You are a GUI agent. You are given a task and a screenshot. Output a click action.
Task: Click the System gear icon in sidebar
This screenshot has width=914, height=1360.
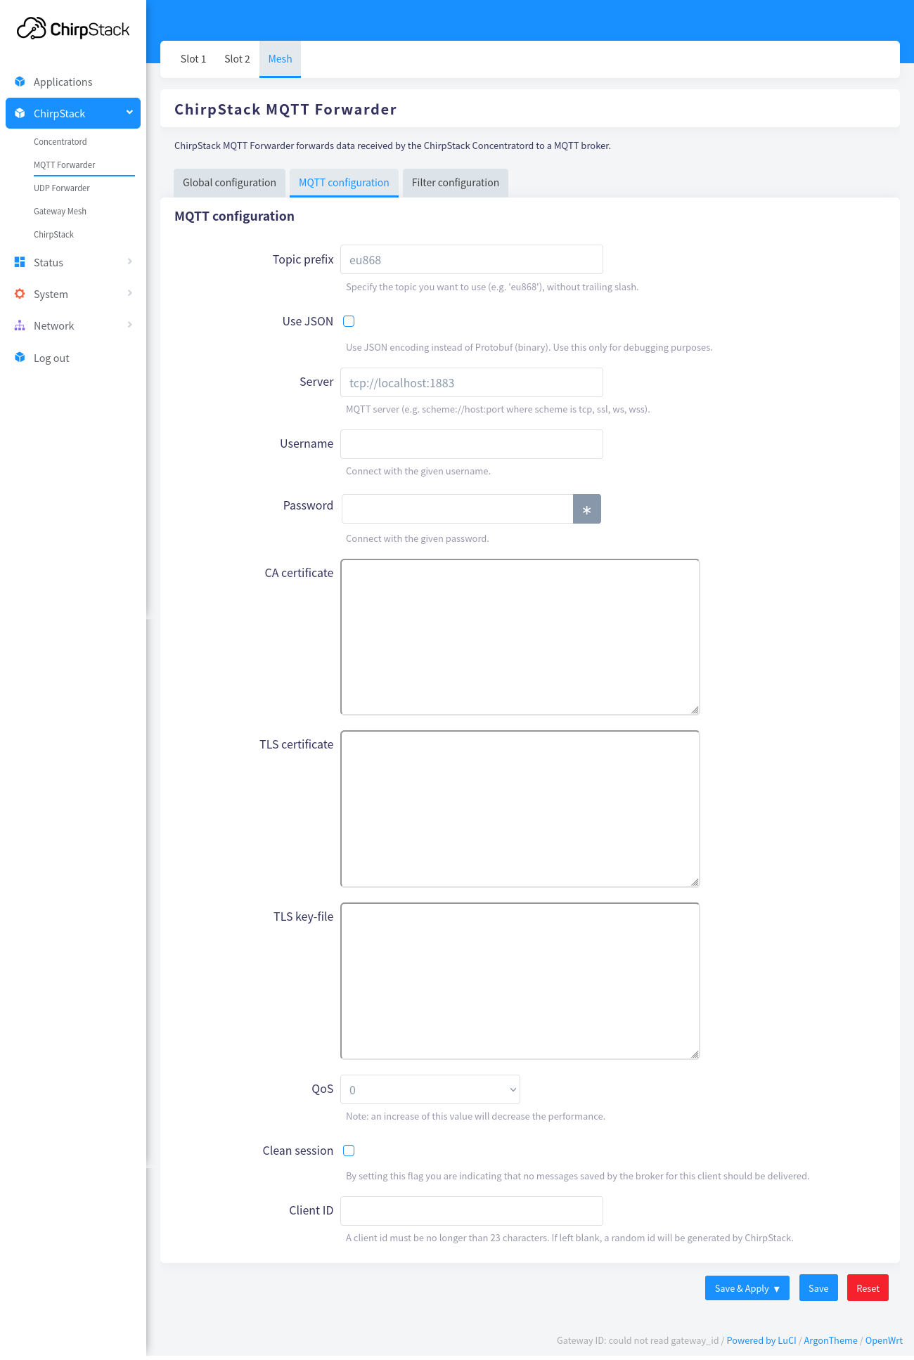tap(20, 294)
